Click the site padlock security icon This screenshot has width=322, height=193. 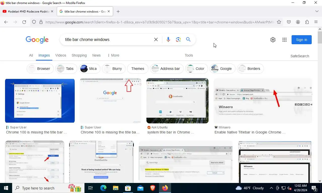coord(41,22)
